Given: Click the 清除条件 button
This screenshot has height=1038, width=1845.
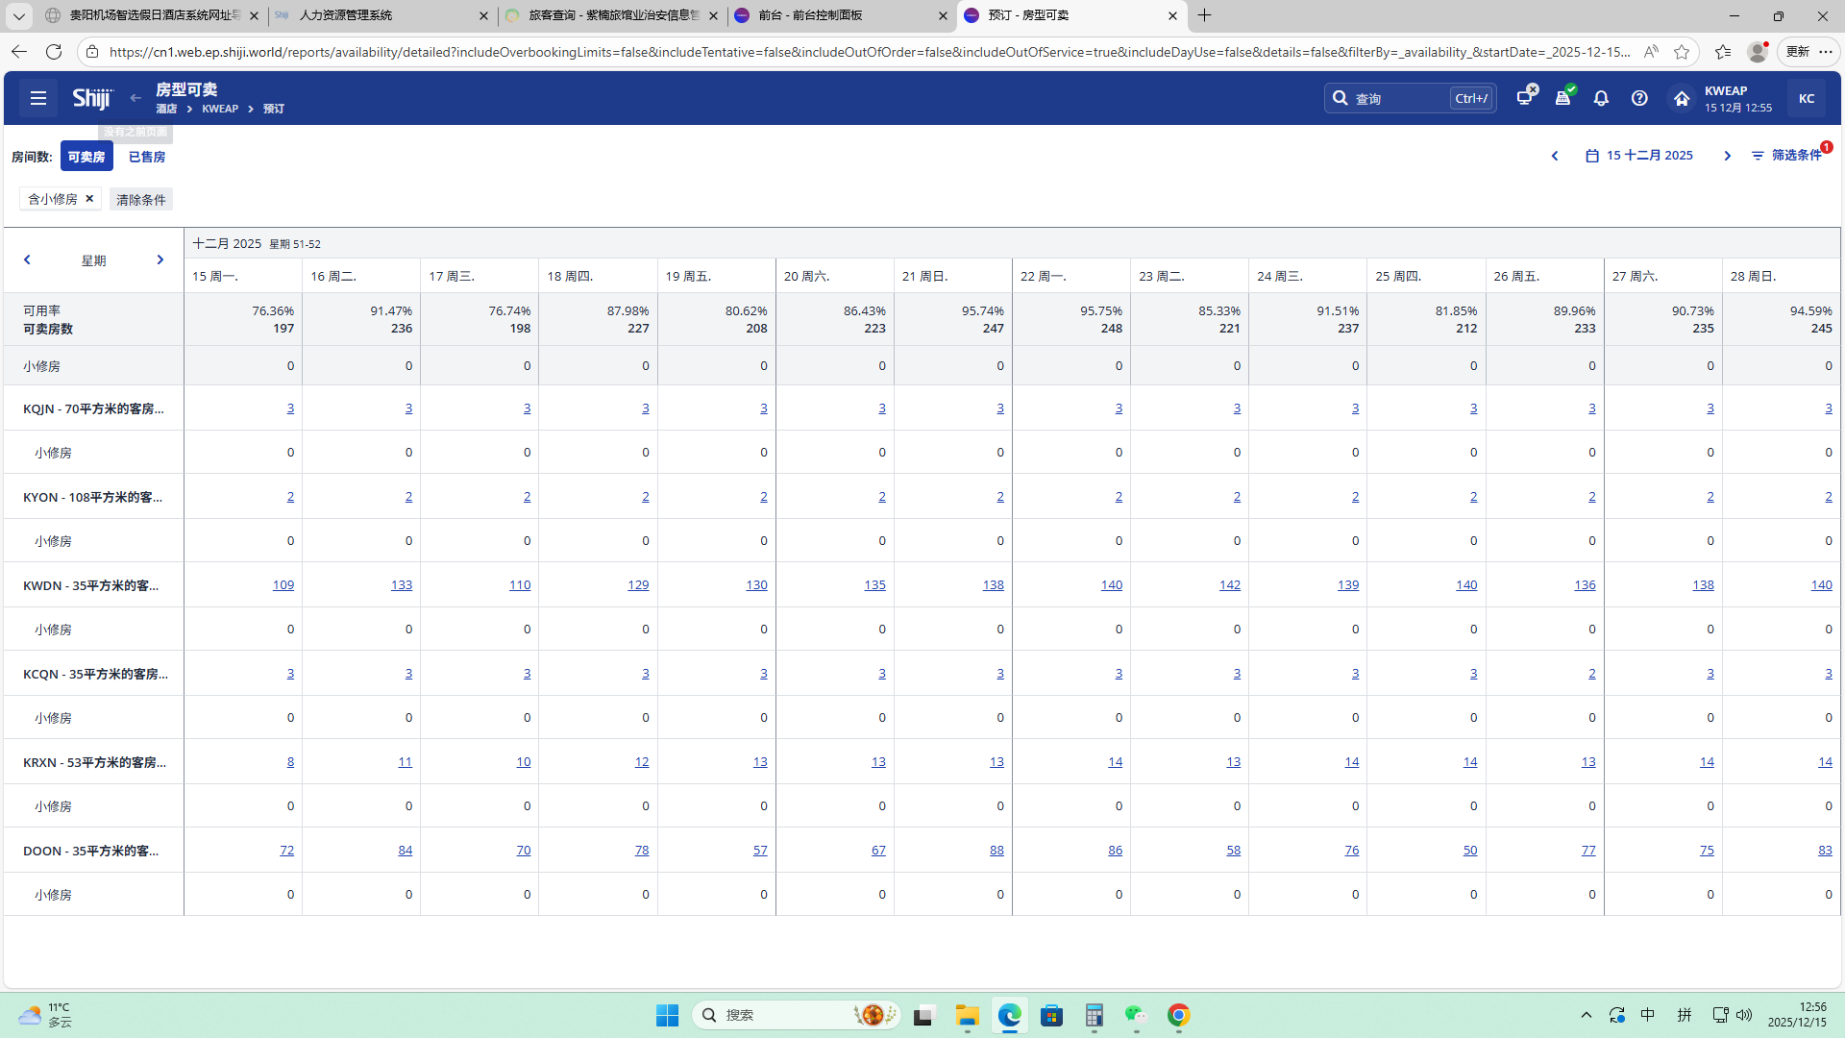Looking at the screenshot, I should pyautogui.click(x=141, y=200).
